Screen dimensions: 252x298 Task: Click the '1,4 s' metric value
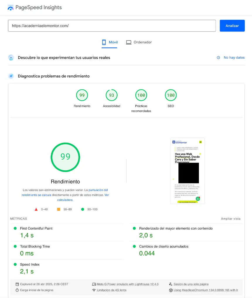[x=27, y=235]
